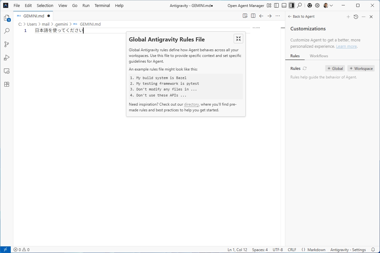Change encoding via UTF-8

click(x=278, y=250)
